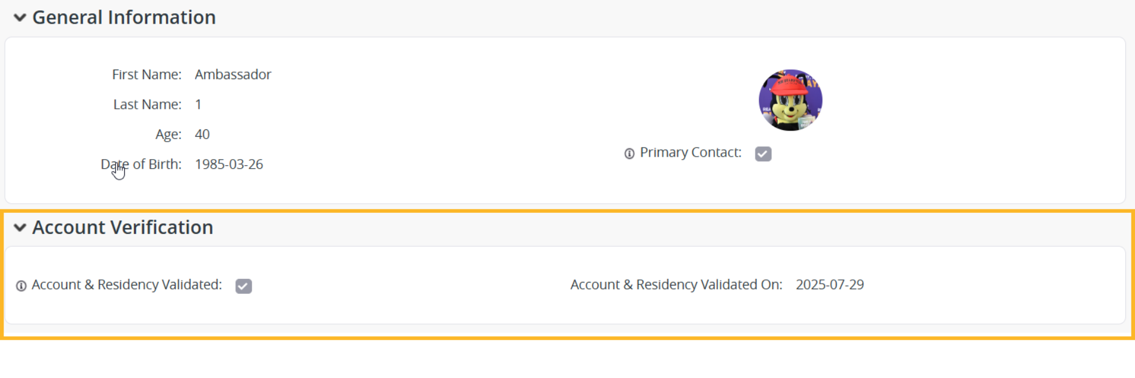Screen dimensions: 1135x378
Task: Collapse the Account Verification section chevron
Action: tap(20, 227)
